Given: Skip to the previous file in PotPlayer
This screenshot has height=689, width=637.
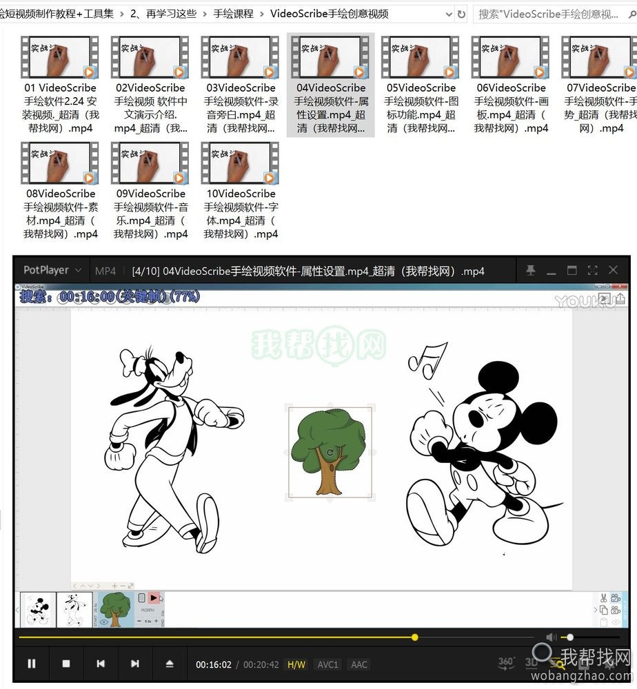Looking at the screenshot, I should 101,664.
